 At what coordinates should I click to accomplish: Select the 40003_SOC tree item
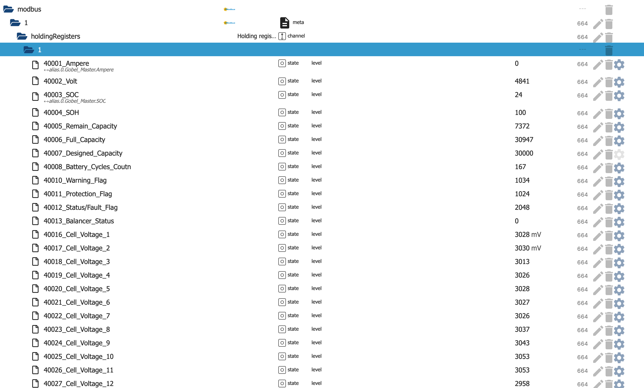click(x=61, y=95)
